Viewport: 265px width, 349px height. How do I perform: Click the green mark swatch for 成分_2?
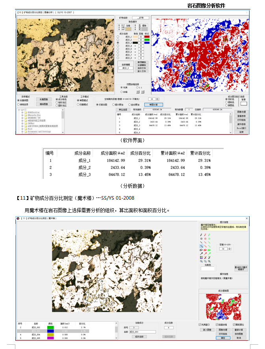pos(147,40)
